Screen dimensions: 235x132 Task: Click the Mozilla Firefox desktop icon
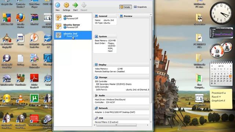click(x=21, y=20)
